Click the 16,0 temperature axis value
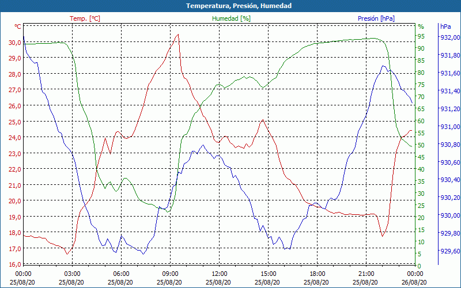The image size is (461, 288). coord(15,264)
